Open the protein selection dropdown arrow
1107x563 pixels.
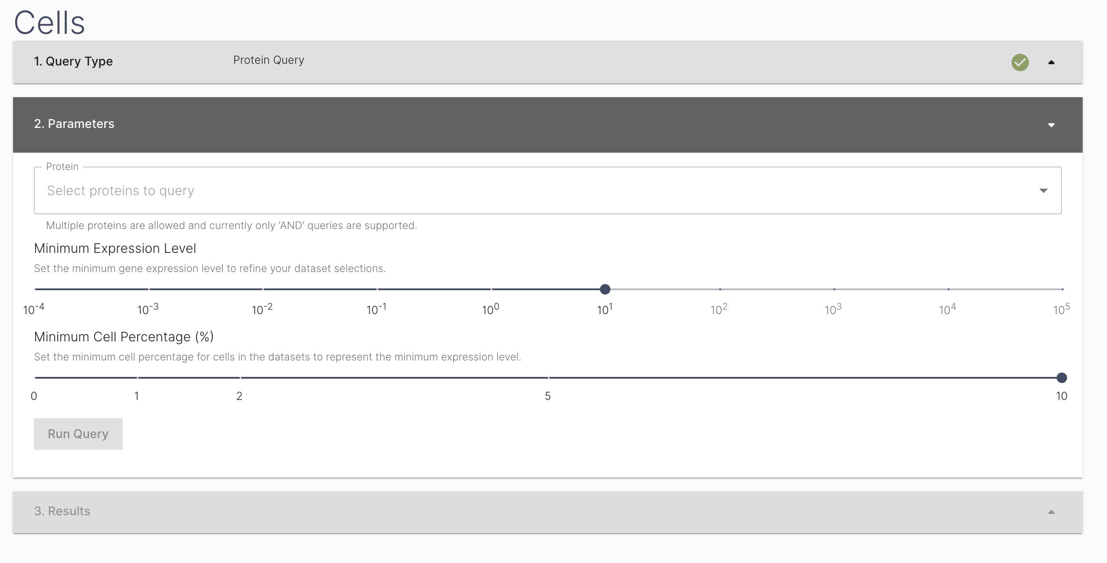[x=1044, y=190]
